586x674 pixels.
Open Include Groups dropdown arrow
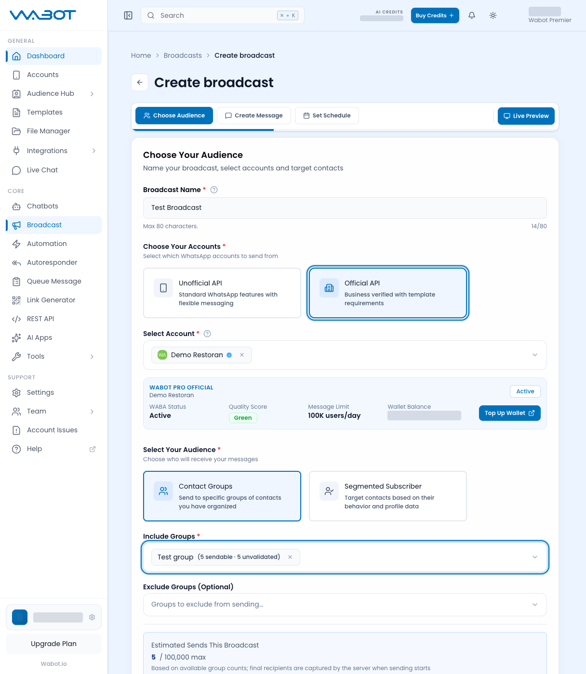coord(535,557)
